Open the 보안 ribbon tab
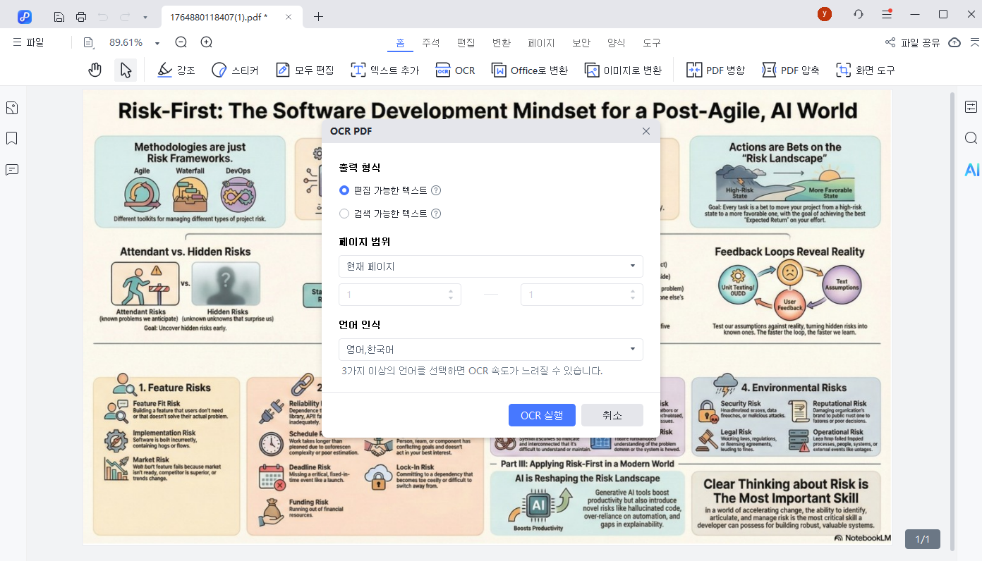The width and height of the screenshot is (982, 561). (581, 43)
